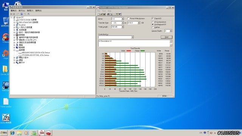Click the Print Preview icon in ATTO toolbar
242x136 pixels.
tap(111, 14)
